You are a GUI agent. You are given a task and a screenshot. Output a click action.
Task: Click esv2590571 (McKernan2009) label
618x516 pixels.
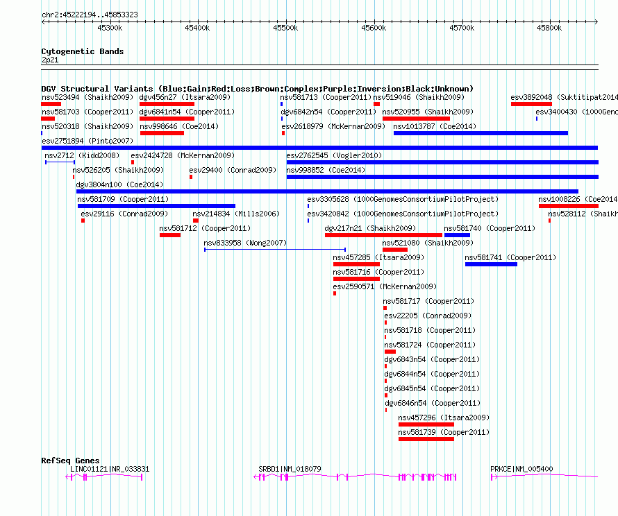pyautogui.click(x=385, y=286)
